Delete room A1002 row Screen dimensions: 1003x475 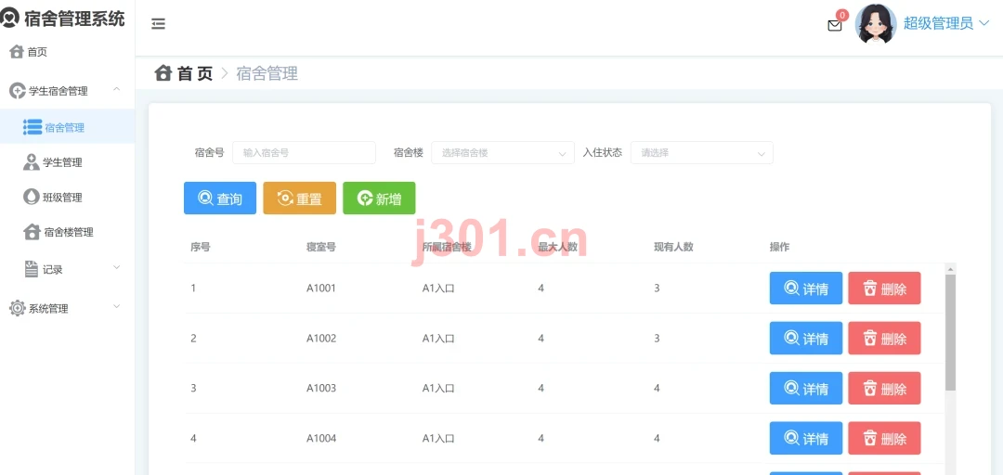click(x=885, y=339)
